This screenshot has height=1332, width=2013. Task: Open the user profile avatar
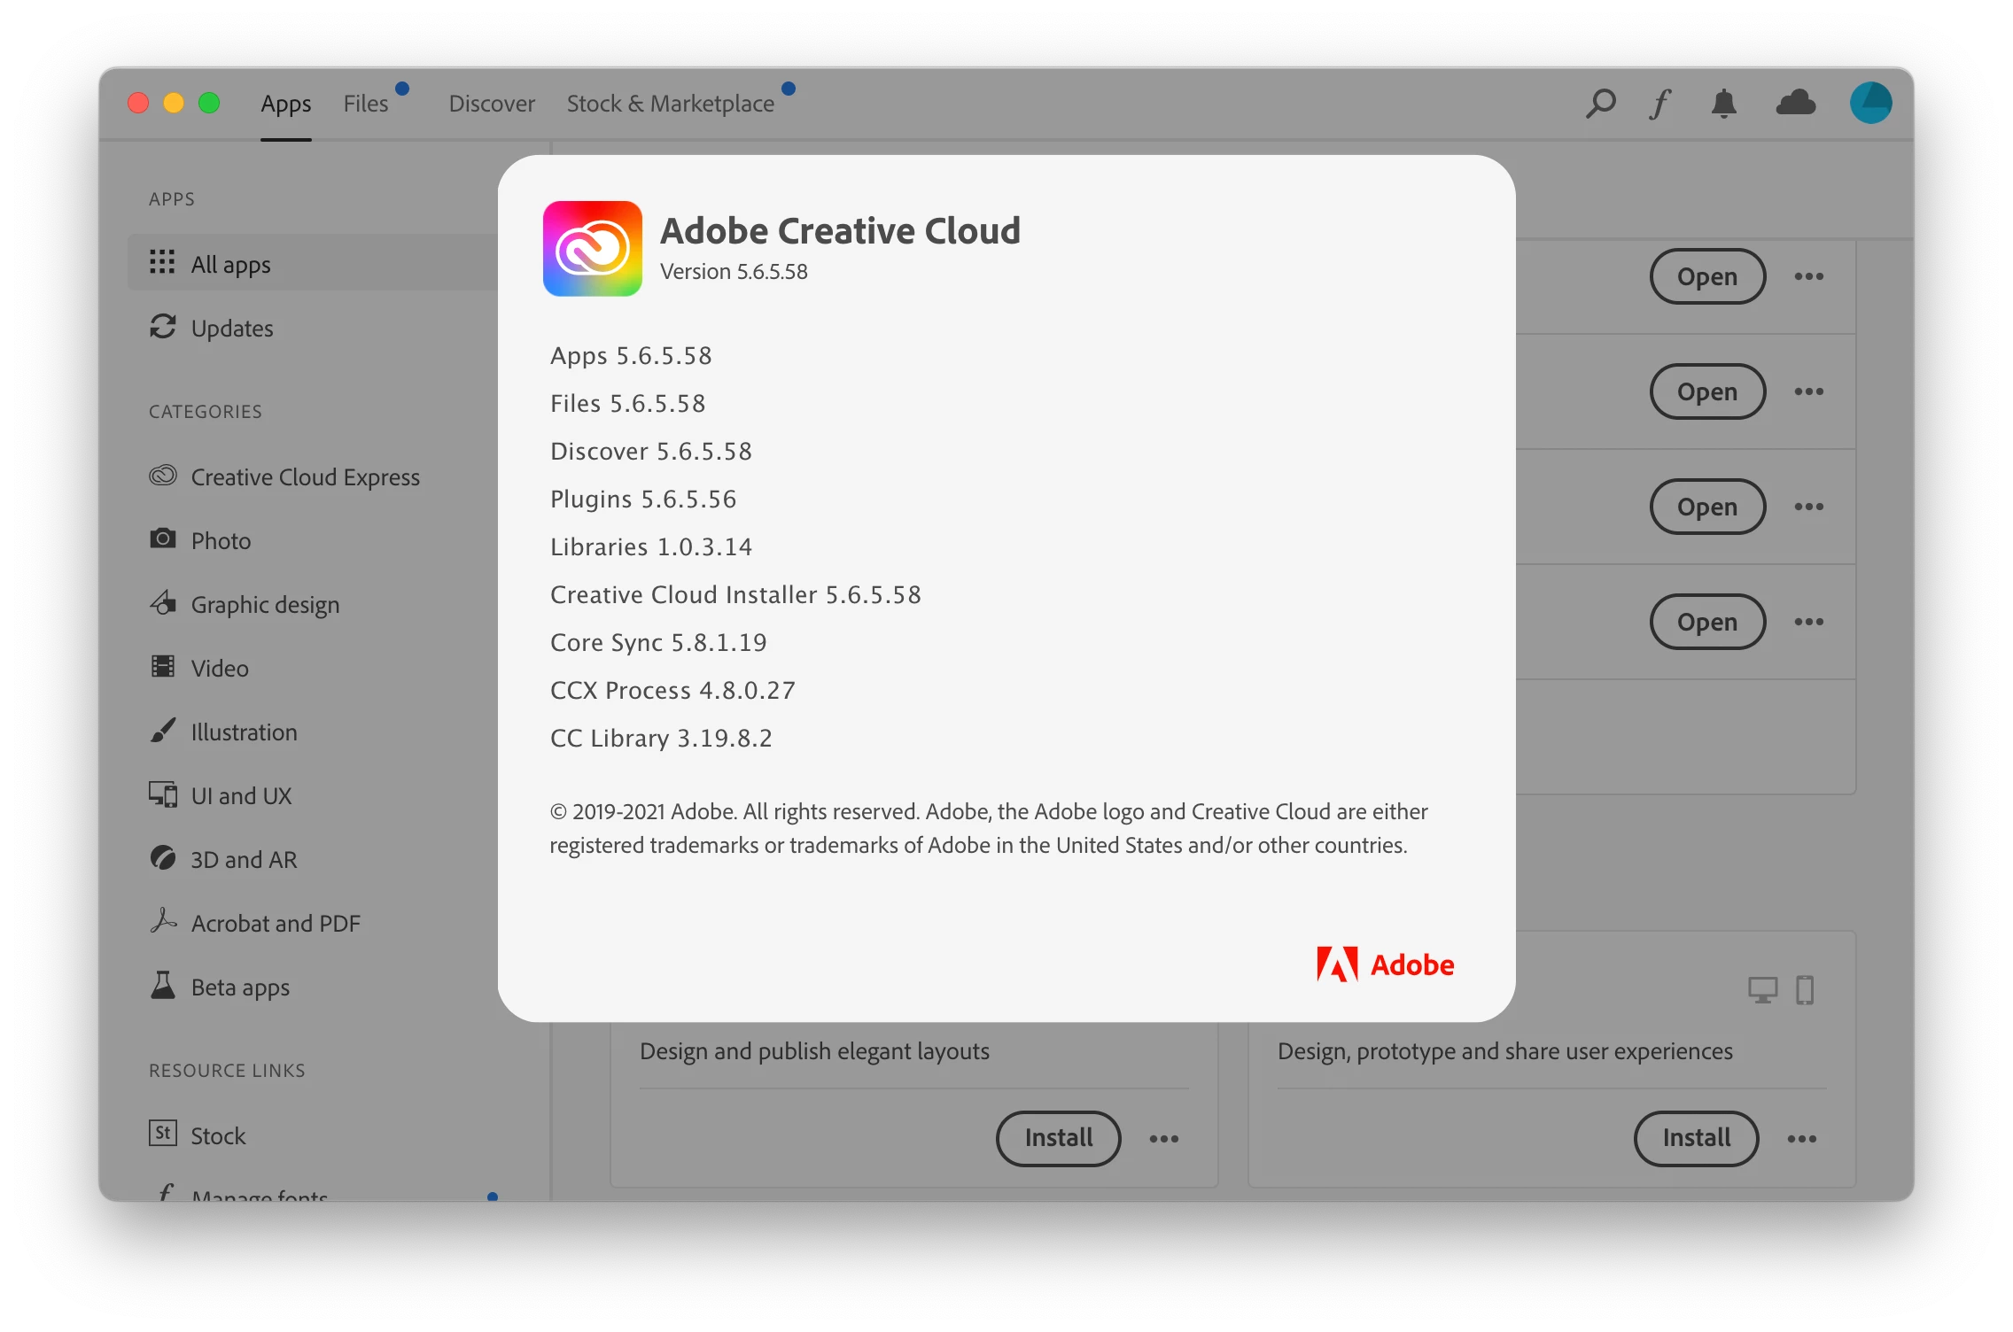point(1870,104)
